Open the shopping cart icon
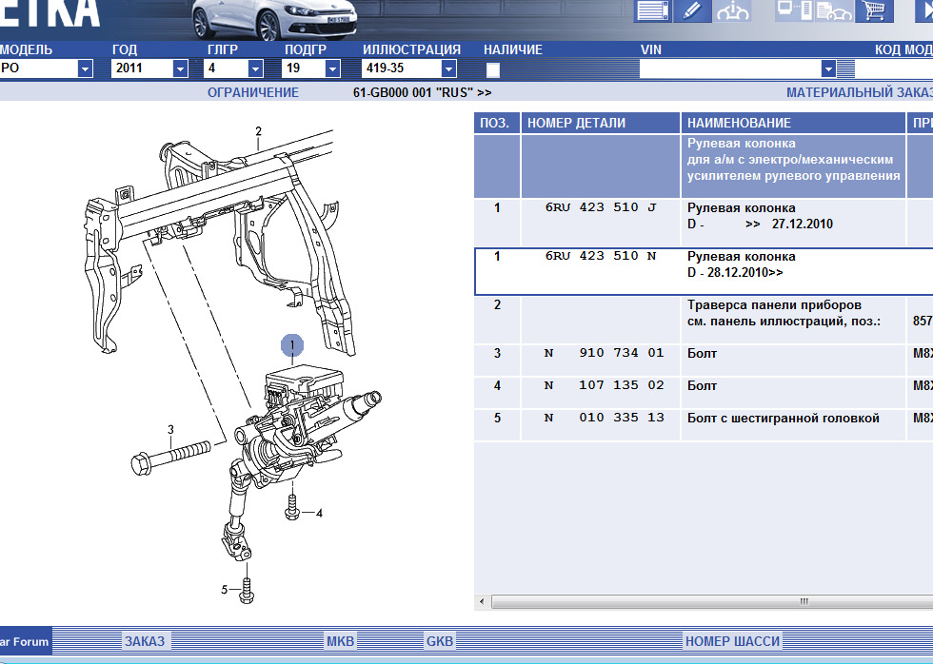The width and height of the screenshot is (933, 664). [874, 10]
